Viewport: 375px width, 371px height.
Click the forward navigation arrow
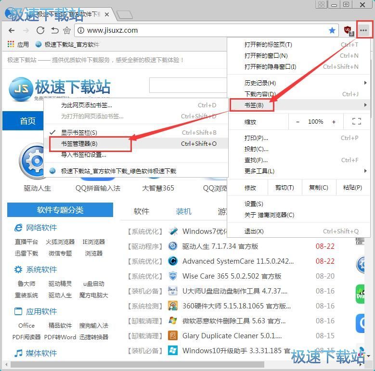[26, 30]
